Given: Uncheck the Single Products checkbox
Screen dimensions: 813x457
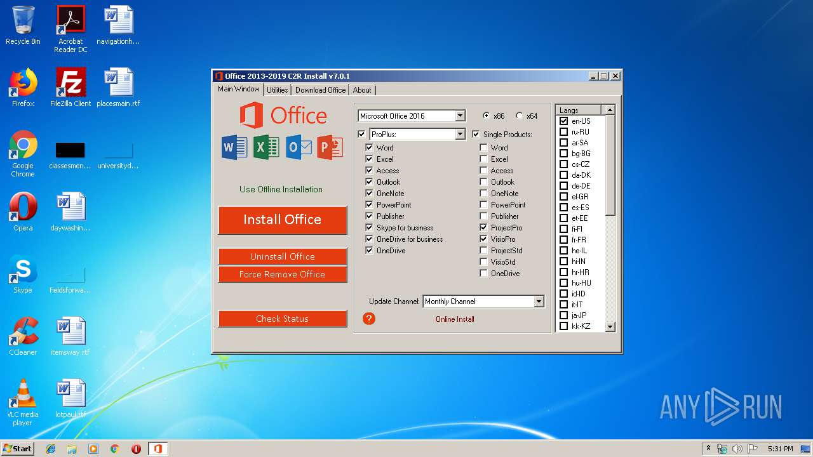Looking at the screenshot, I should [476, 134].
